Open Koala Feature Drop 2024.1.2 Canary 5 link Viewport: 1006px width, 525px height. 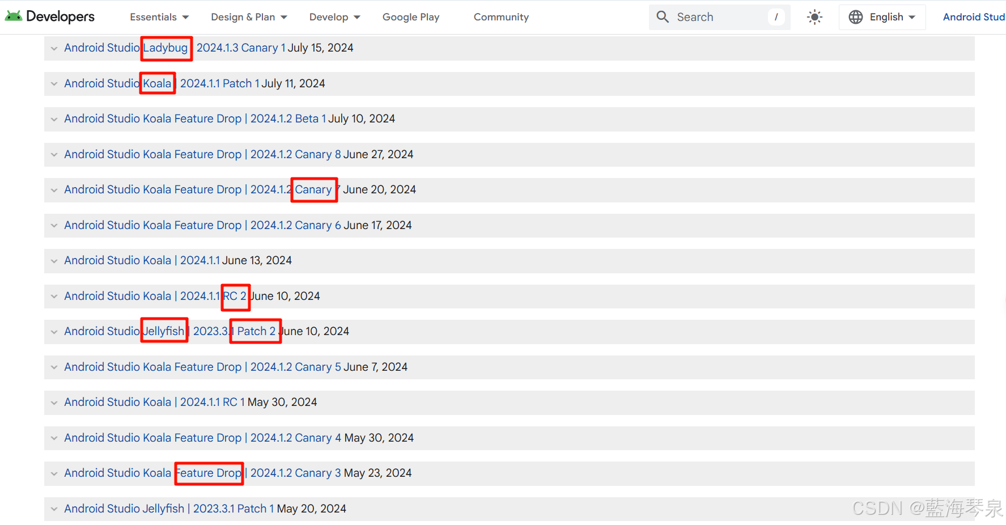[202, 367]
